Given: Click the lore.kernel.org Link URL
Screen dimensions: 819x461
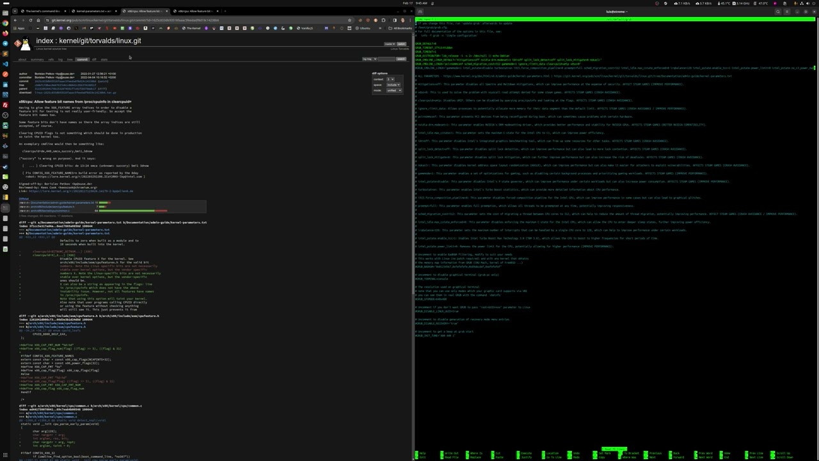Looking at the screenshot, I should [x=81, y=191].
